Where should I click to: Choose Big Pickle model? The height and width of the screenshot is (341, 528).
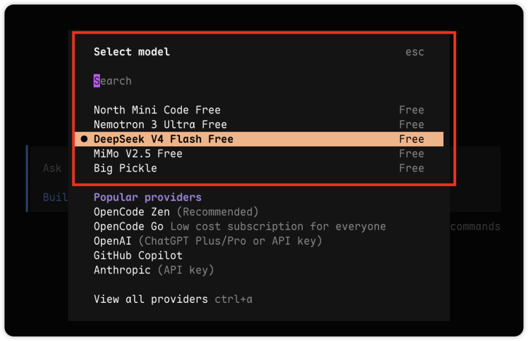coord(259,168)
